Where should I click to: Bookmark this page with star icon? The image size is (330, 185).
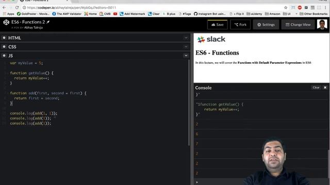point(286,8)
